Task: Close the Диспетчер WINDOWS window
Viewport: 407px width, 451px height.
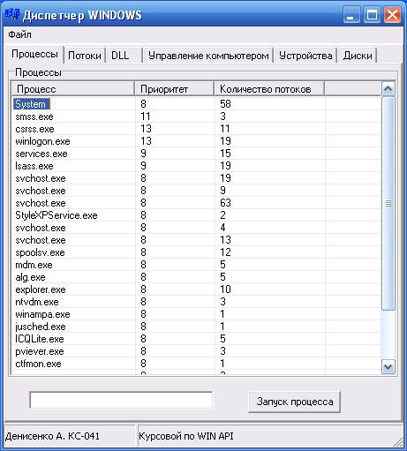Action: [x=392, y=15]
